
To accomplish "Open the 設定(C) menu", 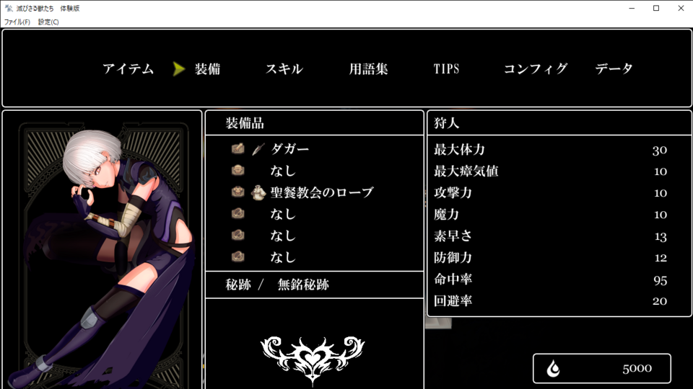I will (x=48, y=22).
